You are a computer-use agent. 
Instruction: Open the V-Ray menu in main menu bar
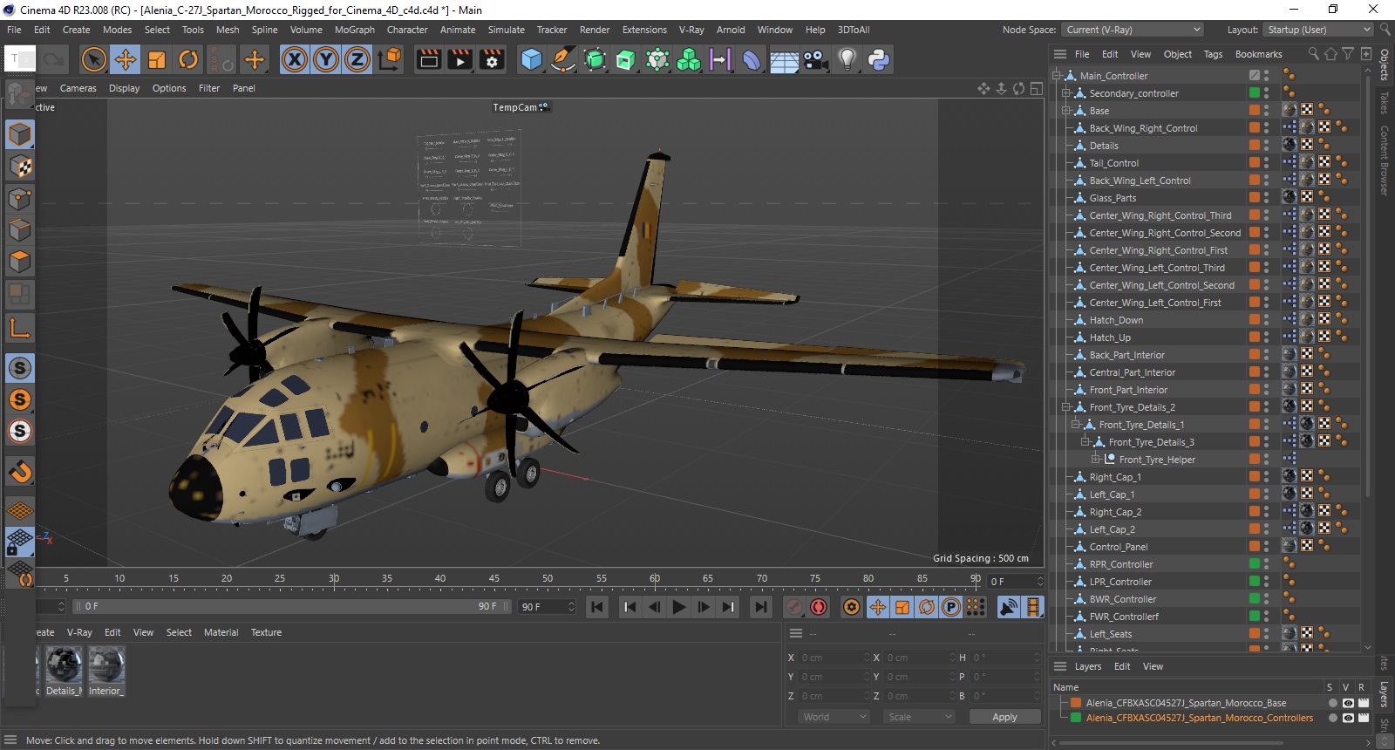[691, 30]
